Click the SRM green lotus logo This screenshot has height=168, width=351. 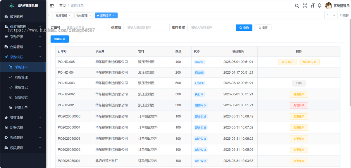click(11, 6)
